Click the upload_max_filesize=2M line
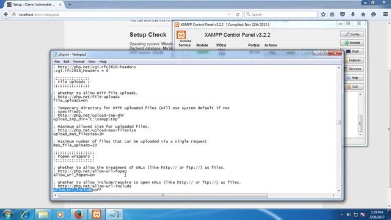This screenshot has height=220, width=391. [78, 134]
